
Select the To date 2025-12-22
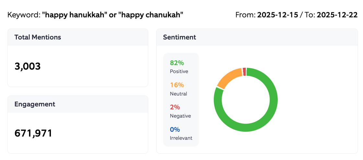tap(337, 15)
